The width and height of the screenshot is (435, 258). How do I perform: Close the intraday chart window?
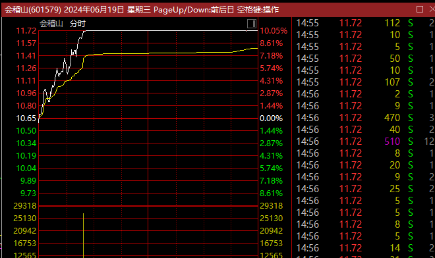[x=432, y=9]
